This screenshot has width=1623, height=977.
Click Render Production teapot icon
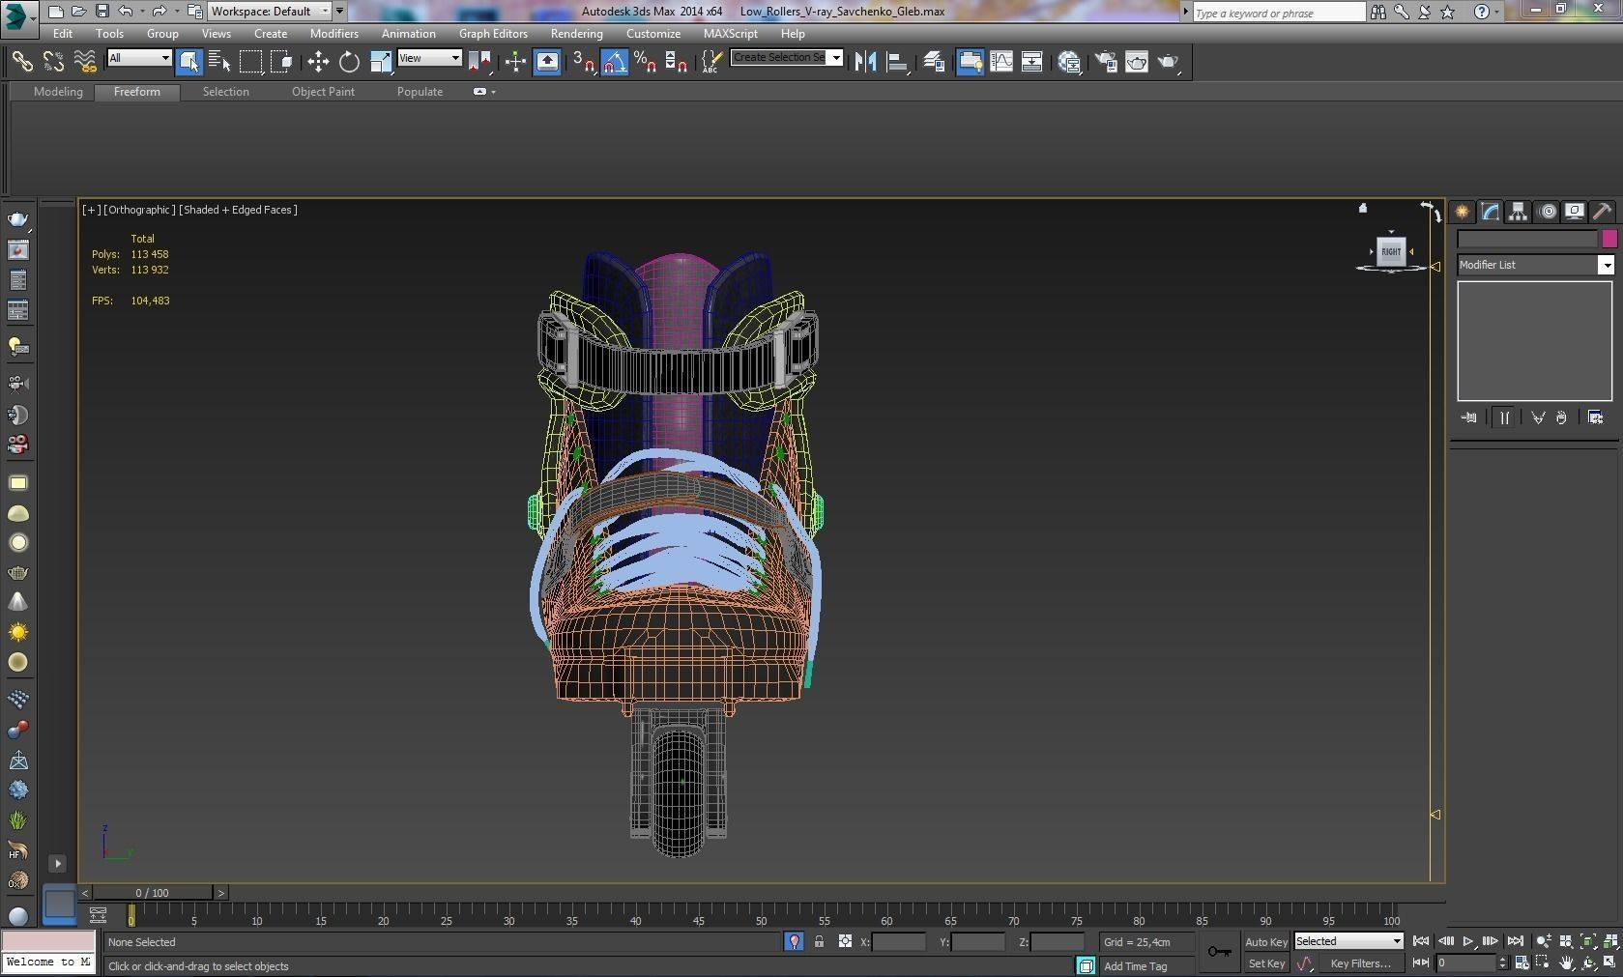click(x=1169, y=62)
